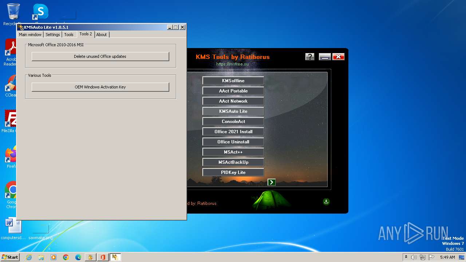Open the https://msfree.su link
466x262 pixels.
(232, 64)
